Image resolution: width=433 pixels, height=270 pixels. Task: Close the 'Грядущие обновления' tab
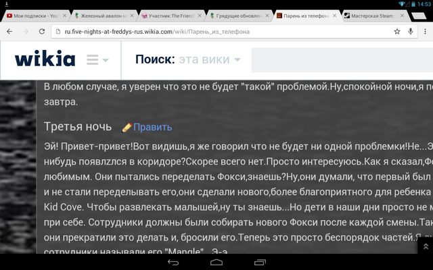pyautogui.click(x=267, y=16)
